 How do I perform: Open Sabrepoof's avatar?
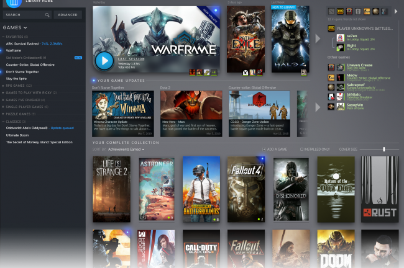[x=341, y=87]
